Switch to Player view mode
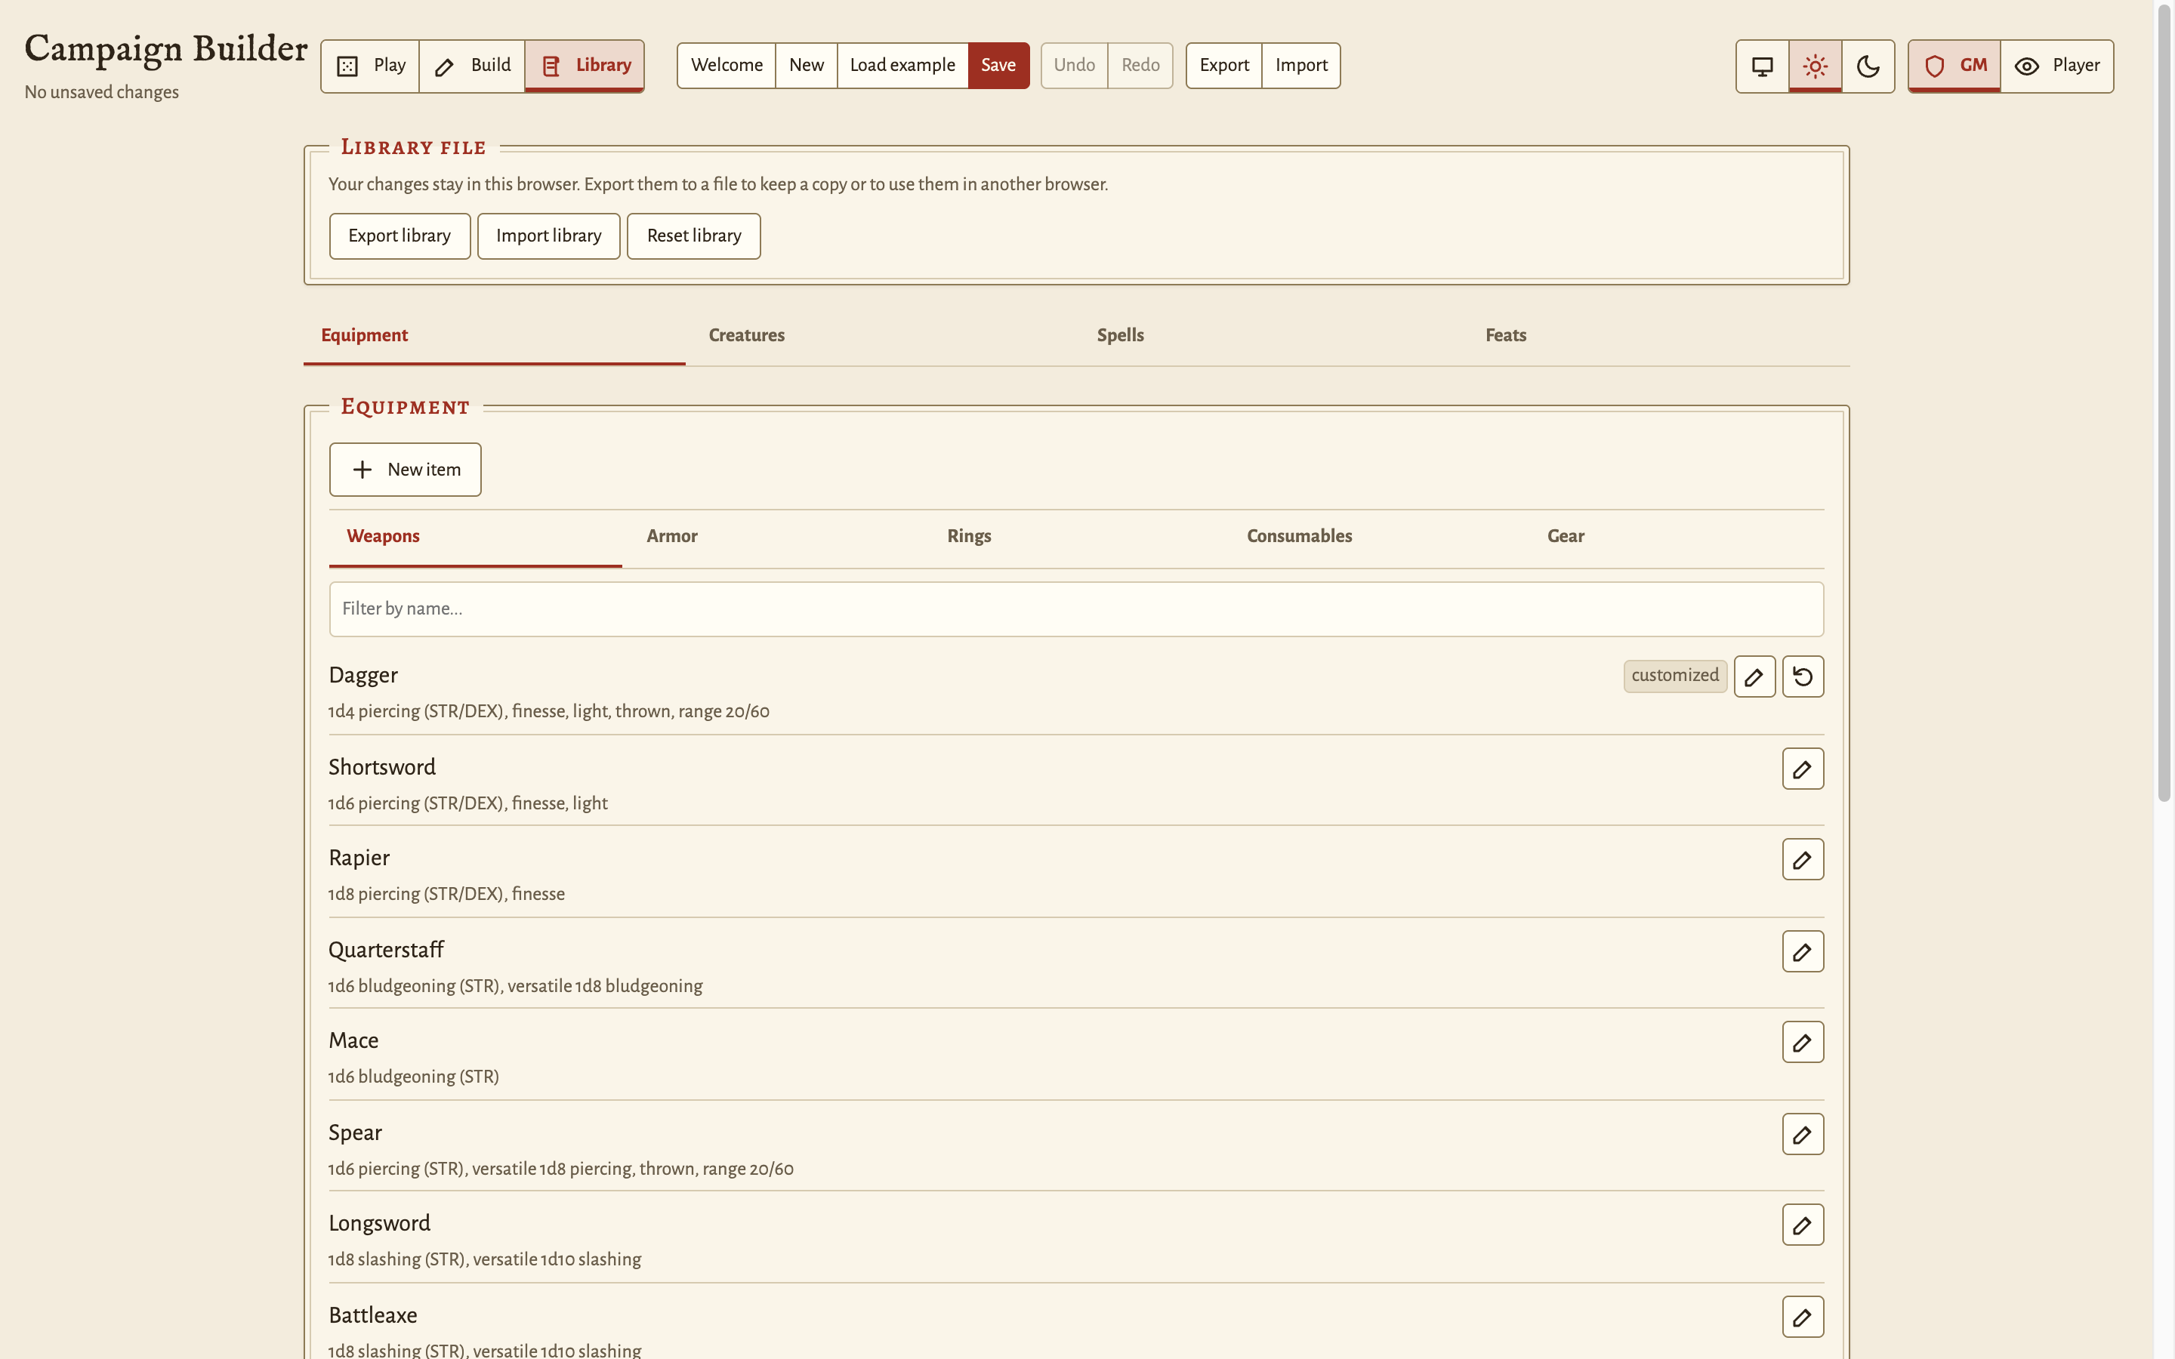Viewport: 2175px width, 1359px height. [2056, 66]
